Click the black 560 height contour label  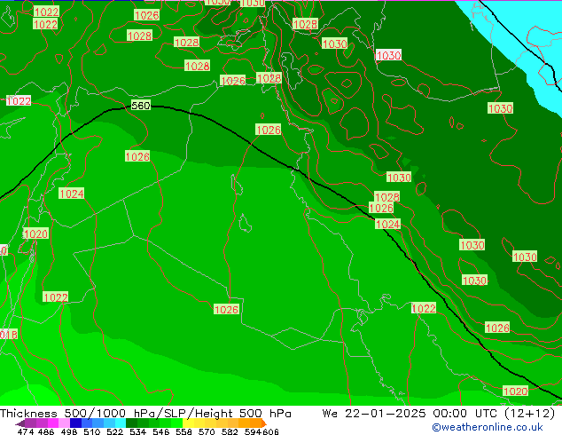tap(140, 106)
